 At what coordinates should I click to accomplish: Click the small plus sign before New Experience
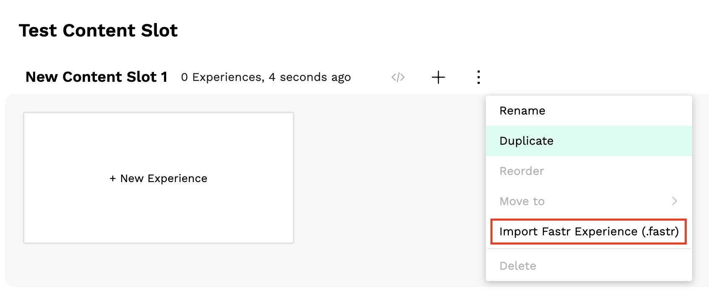coord(112,179)
